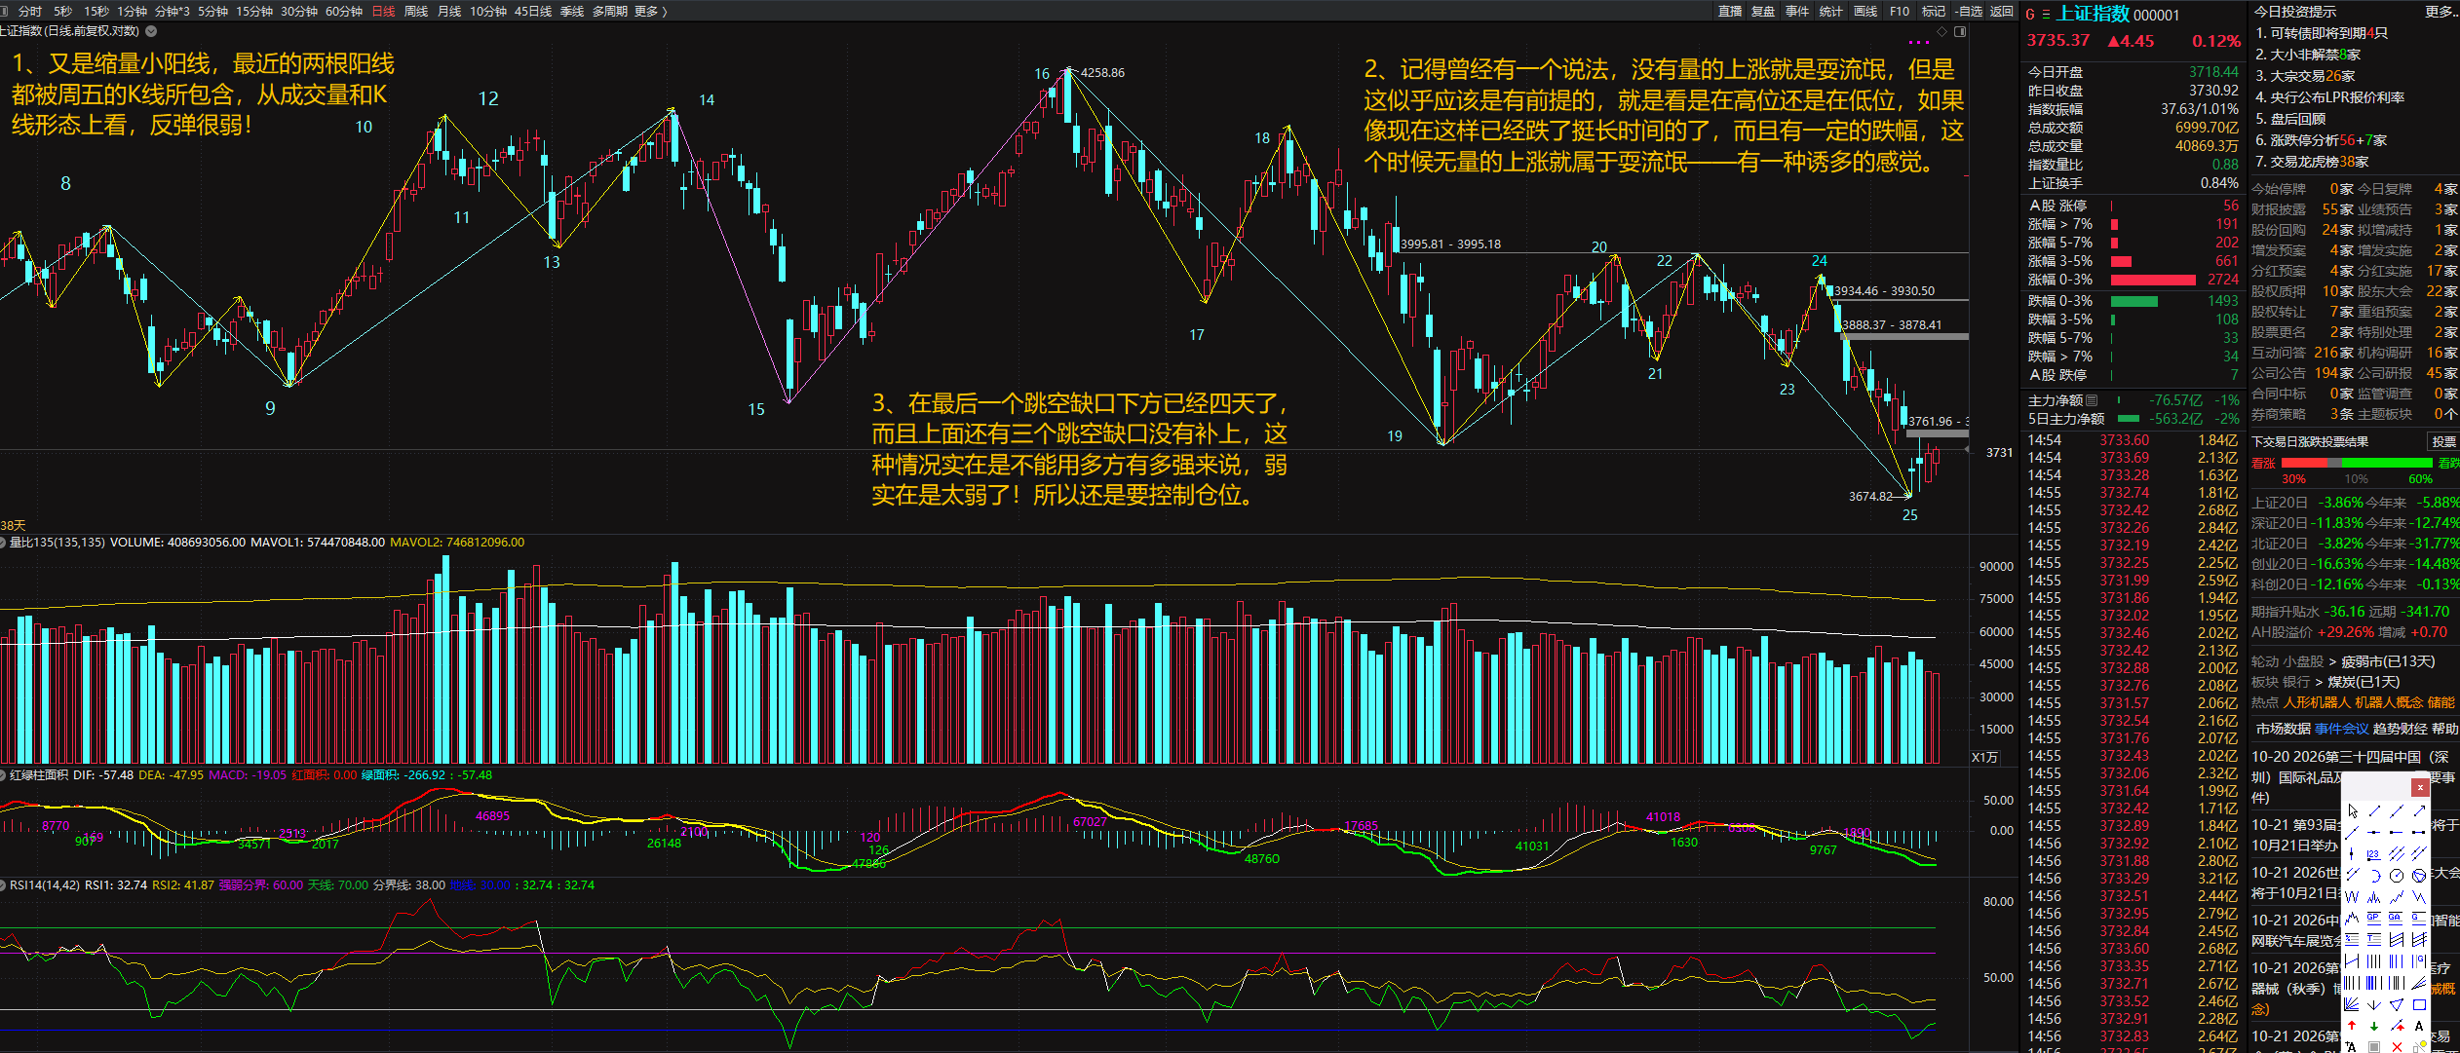Click the settings dot beside 红绿柱面积 indicator
Image resolution: width=2460 pixels, height=1053 pixels.
point(4,775)
